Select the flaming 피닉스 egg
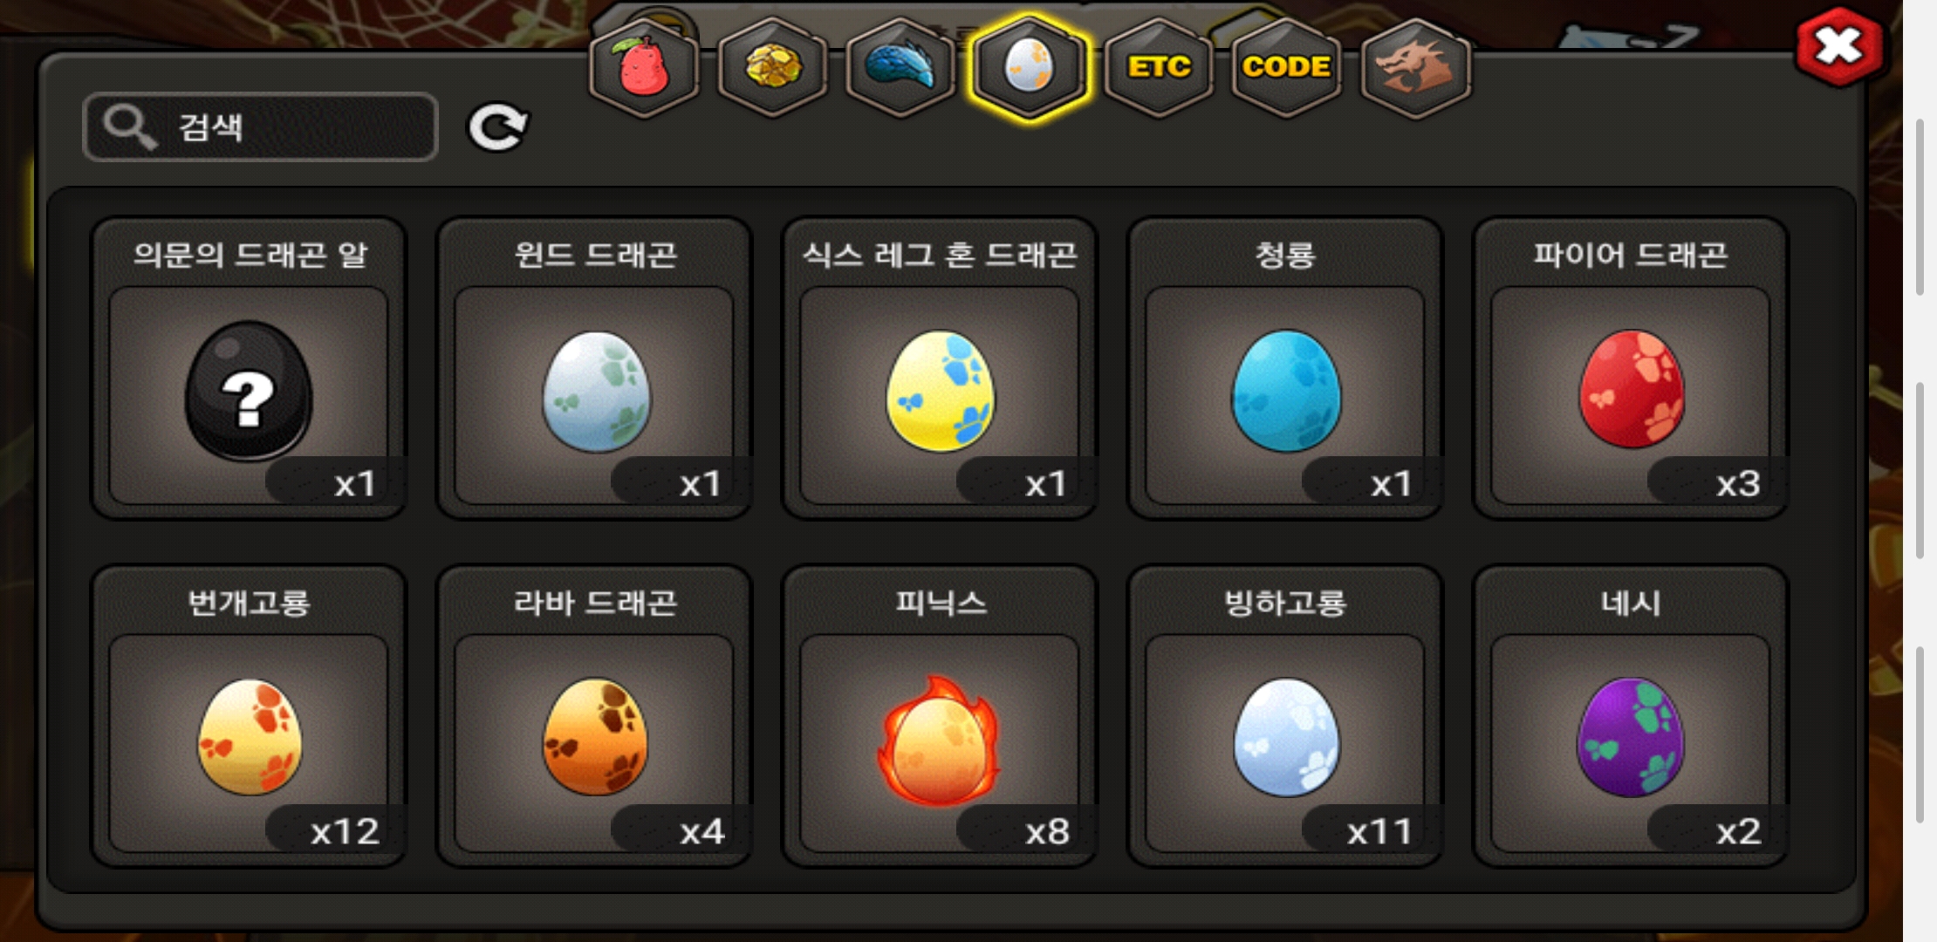Viewport: 1937px width, 942px height. (x=939, y=740)
